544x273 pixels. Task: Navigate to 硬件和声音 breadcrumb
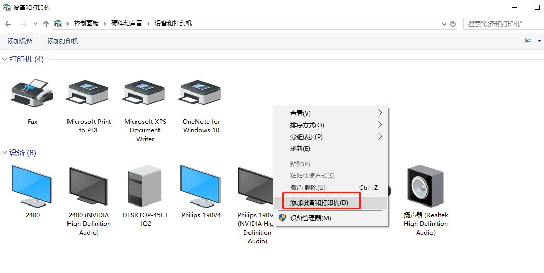coord(127,24)
